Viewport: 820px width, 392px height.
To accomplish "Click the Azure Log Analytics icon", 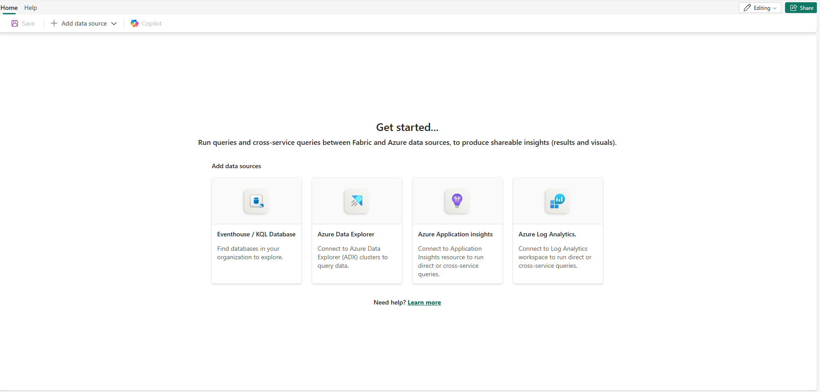I will 558,201.
